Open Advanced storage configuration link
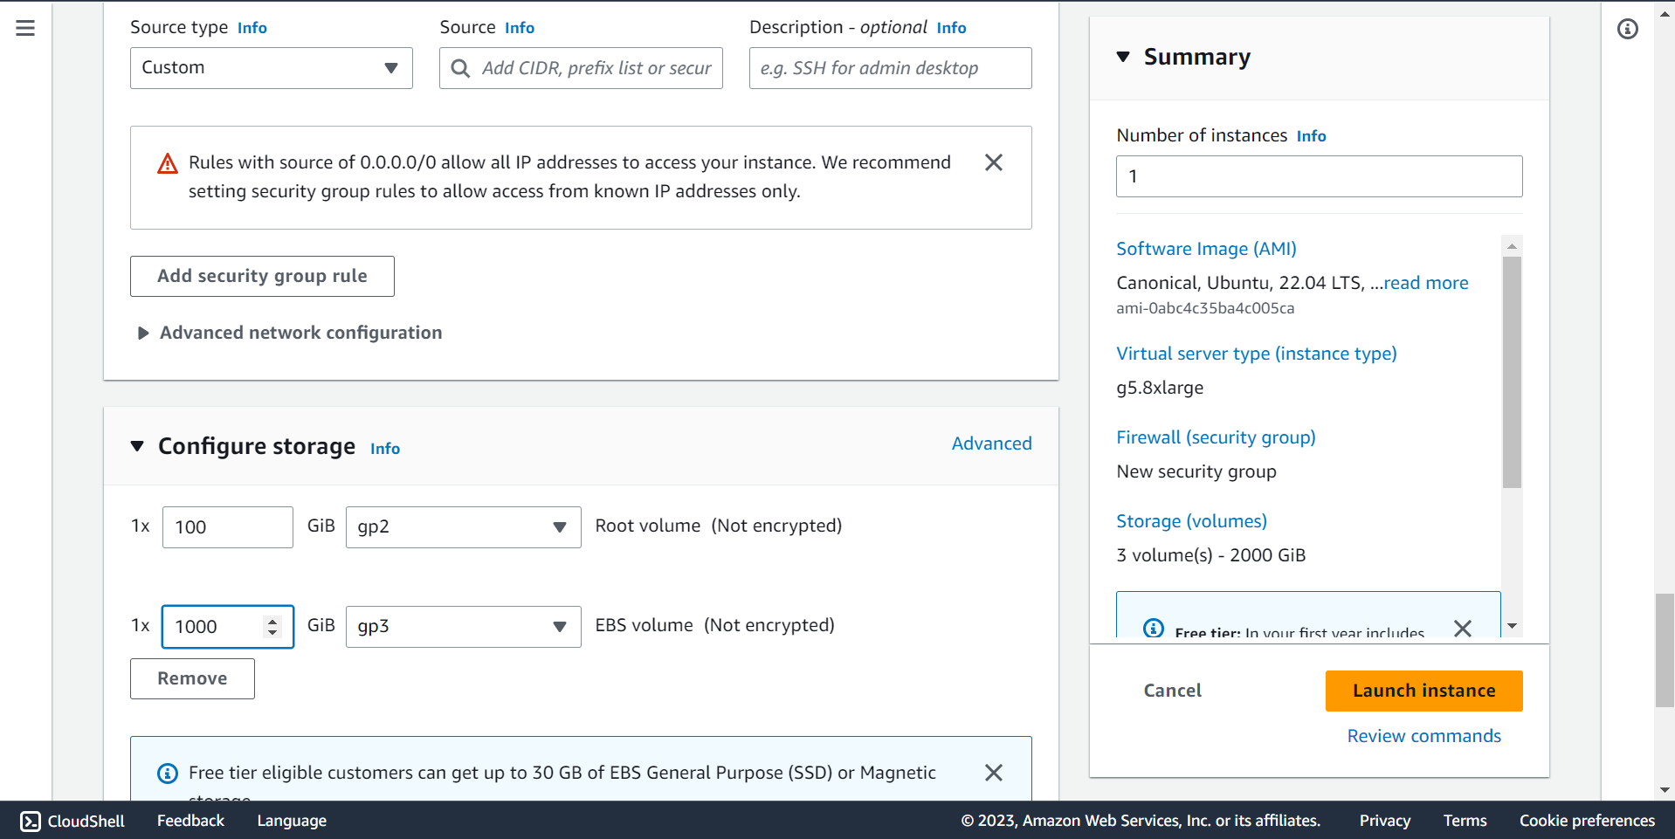This screenshot has height=839, width=1675. [x=991, y=444]
